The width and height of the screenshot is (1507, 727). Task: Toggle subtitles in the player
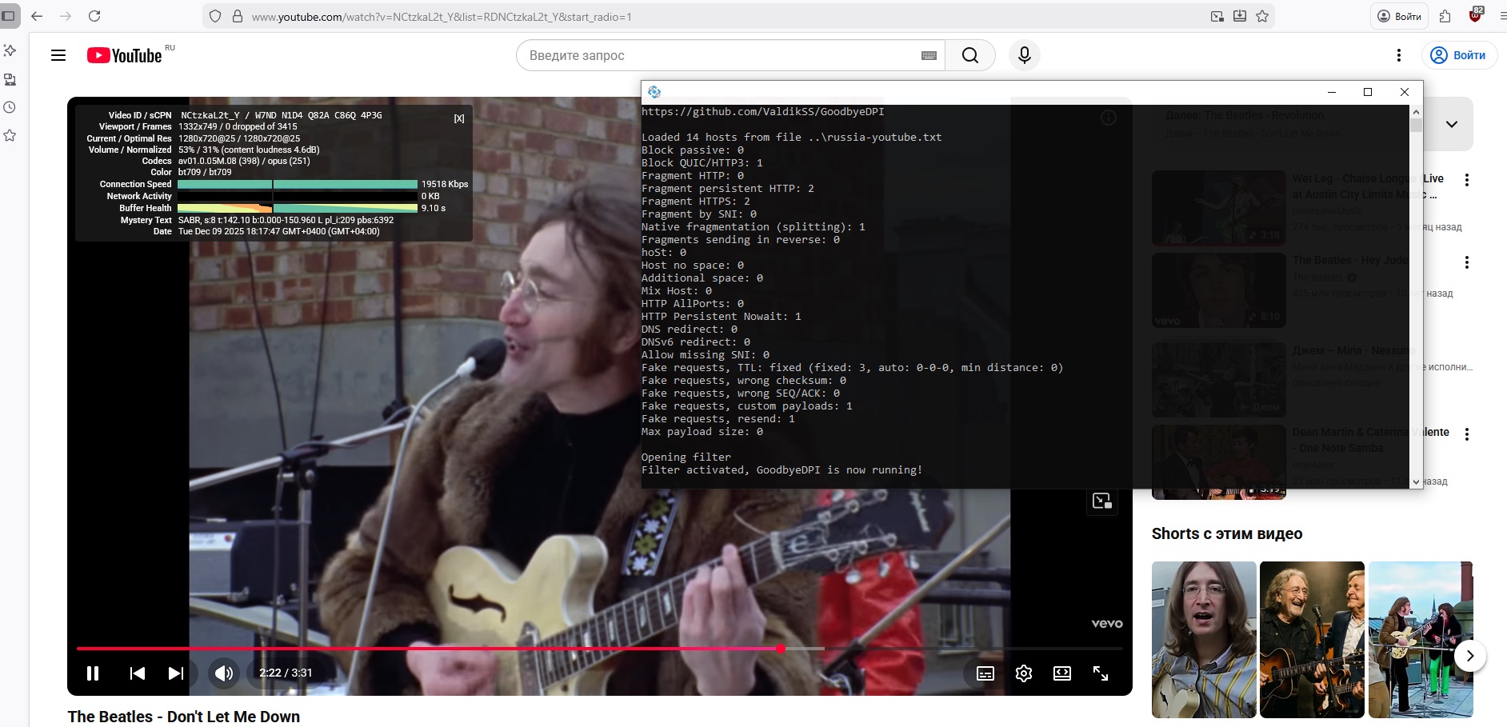click(985, 673)
